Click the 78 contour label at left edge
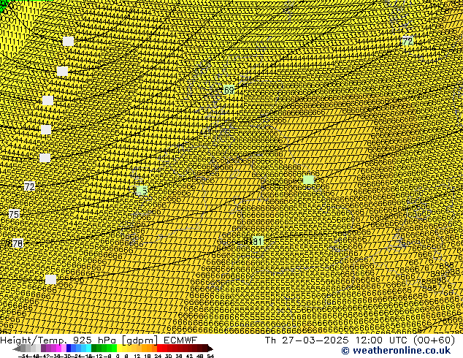Screen dimensions: 463x358 17,243
